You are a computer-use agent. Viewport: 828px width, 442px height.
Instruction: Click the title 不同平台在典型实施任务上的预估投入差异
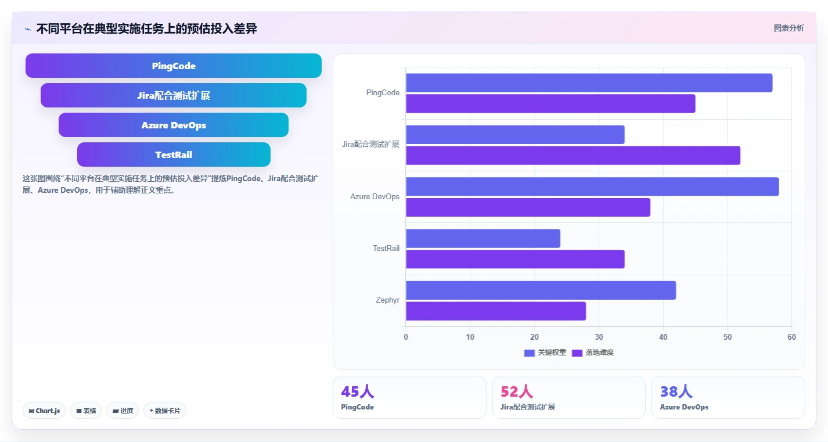[x=146, y=28]
